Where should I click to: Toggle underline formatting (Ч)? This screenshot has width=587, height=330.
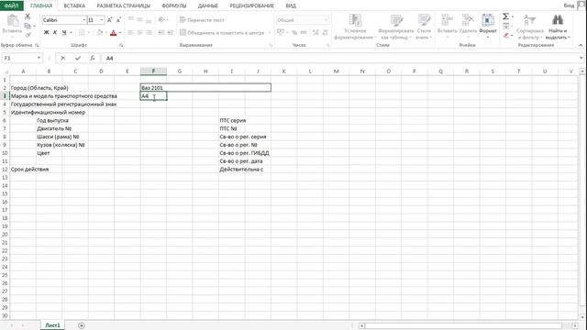coord(64,33)
